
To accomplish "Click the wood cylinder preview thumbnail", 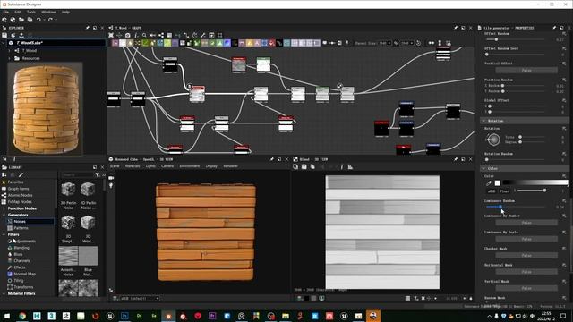I will pyautogui.click(x=46, y=109).
